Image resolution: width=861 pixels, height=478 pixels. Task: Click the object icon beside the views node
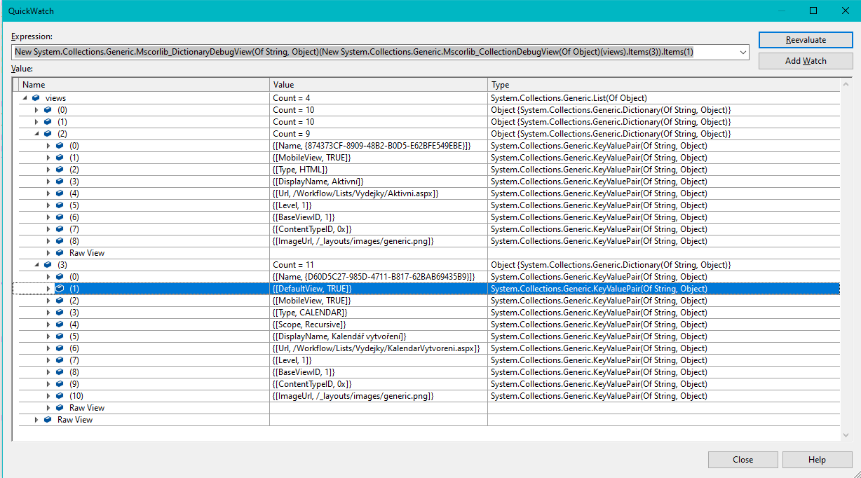tap(35, 98)
